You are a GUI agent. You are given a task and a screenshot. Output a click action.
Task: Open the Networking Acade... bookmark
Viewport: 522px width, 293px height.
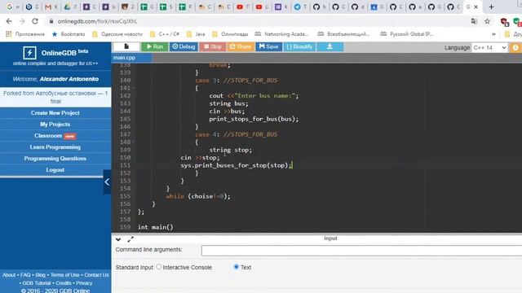(x=281, y=34)
